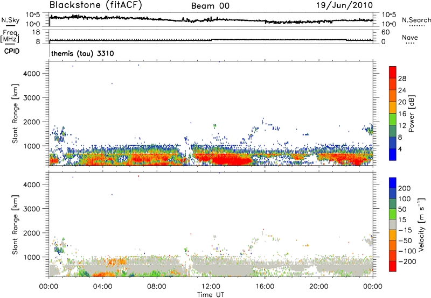Click the 12:00 time axis tick label
Viewport: 431px width, 298px height.
coord(211,287)
